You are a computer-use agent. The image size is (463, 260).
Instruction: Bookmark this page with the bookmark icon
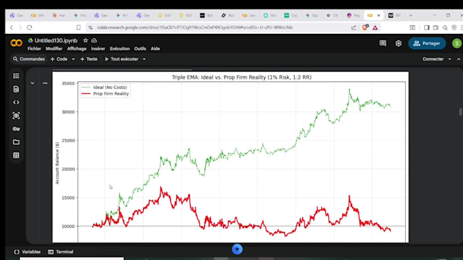pos(78,27)
